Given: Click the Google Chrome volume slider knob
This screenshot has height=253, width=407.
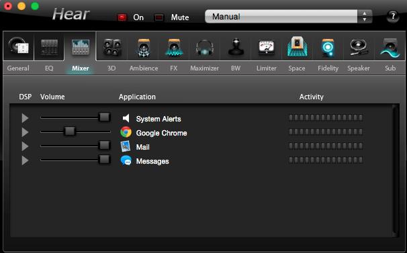Looking at the screenshot, I should pyautogui.click(x=70, y=132).
